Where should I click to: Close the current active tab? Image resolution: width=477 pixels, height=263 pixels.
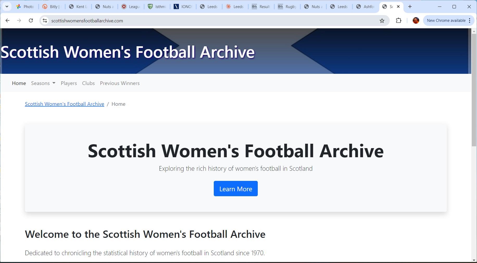click(x=398, y=7)
